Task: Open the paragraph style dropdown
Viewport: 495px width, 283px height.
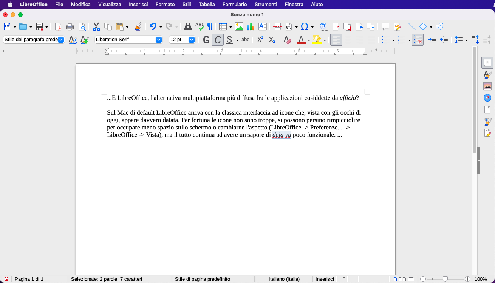Action: pyautogui.click(x=61, y=40)
